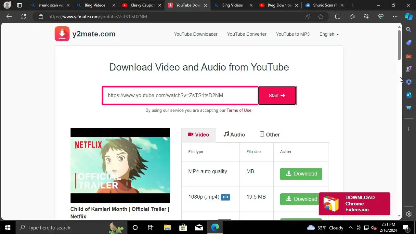
Task: Expand the English language dropdown
Action: point(329,34)
